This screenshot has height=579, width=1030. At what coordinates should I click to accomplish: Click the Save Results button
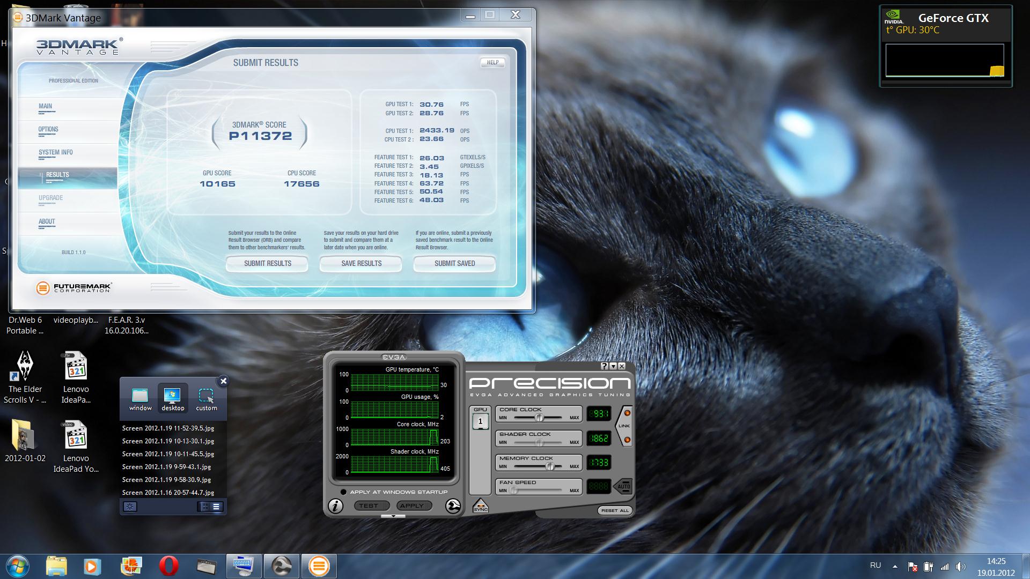pyautogui.click(x=361, y=263)
